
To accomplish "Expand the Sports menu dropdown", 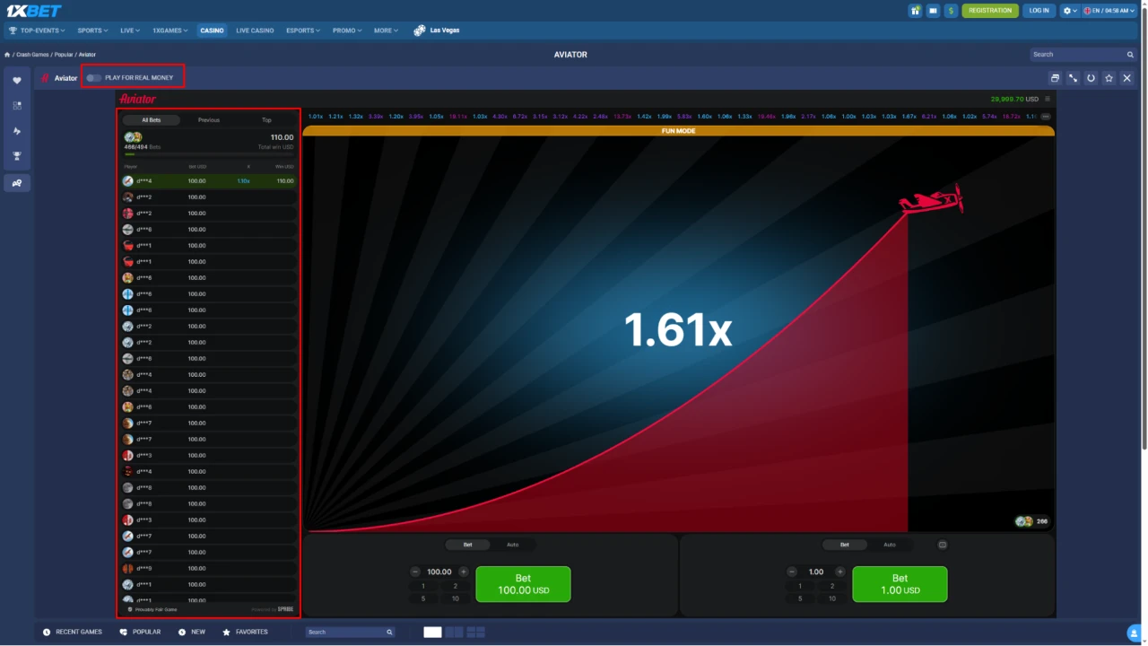I will point(92,31).
